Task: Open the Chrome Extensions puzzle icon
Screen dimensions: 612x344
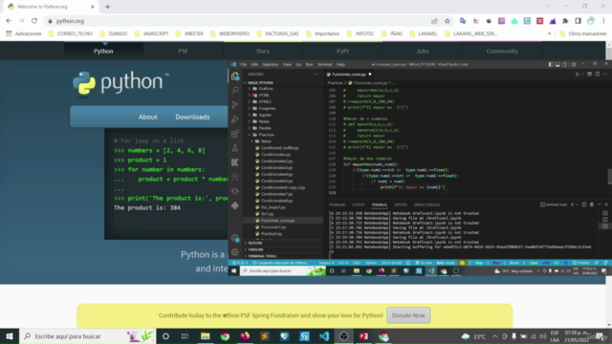Action: point(565,21)
